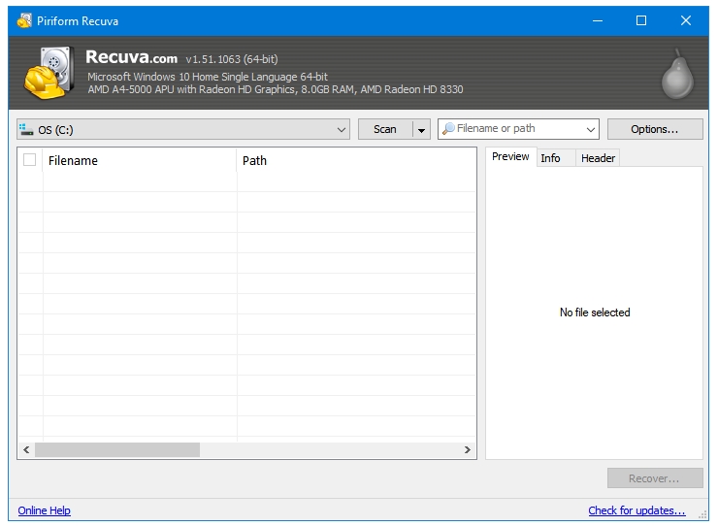This screenshot has height=526, width=718.
Task: Open the Online Help link
Action: [x=44, y=510]
